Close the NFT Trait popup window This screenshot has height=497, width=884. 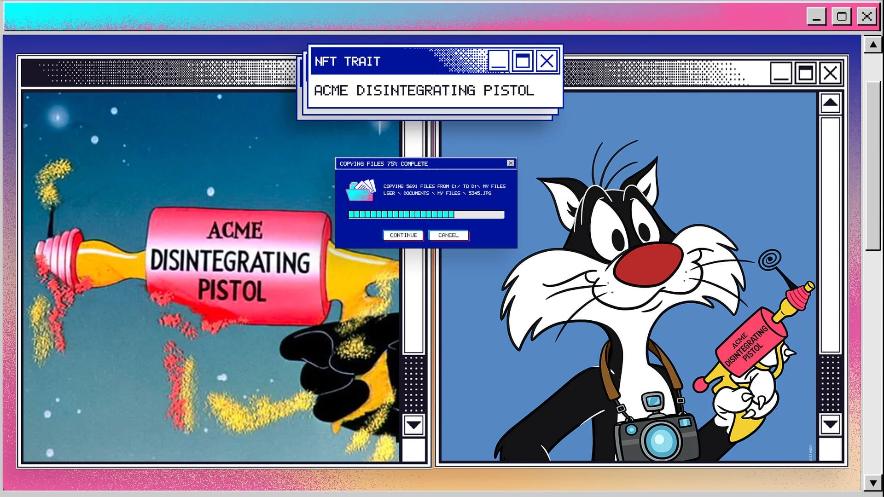[547, 61]
